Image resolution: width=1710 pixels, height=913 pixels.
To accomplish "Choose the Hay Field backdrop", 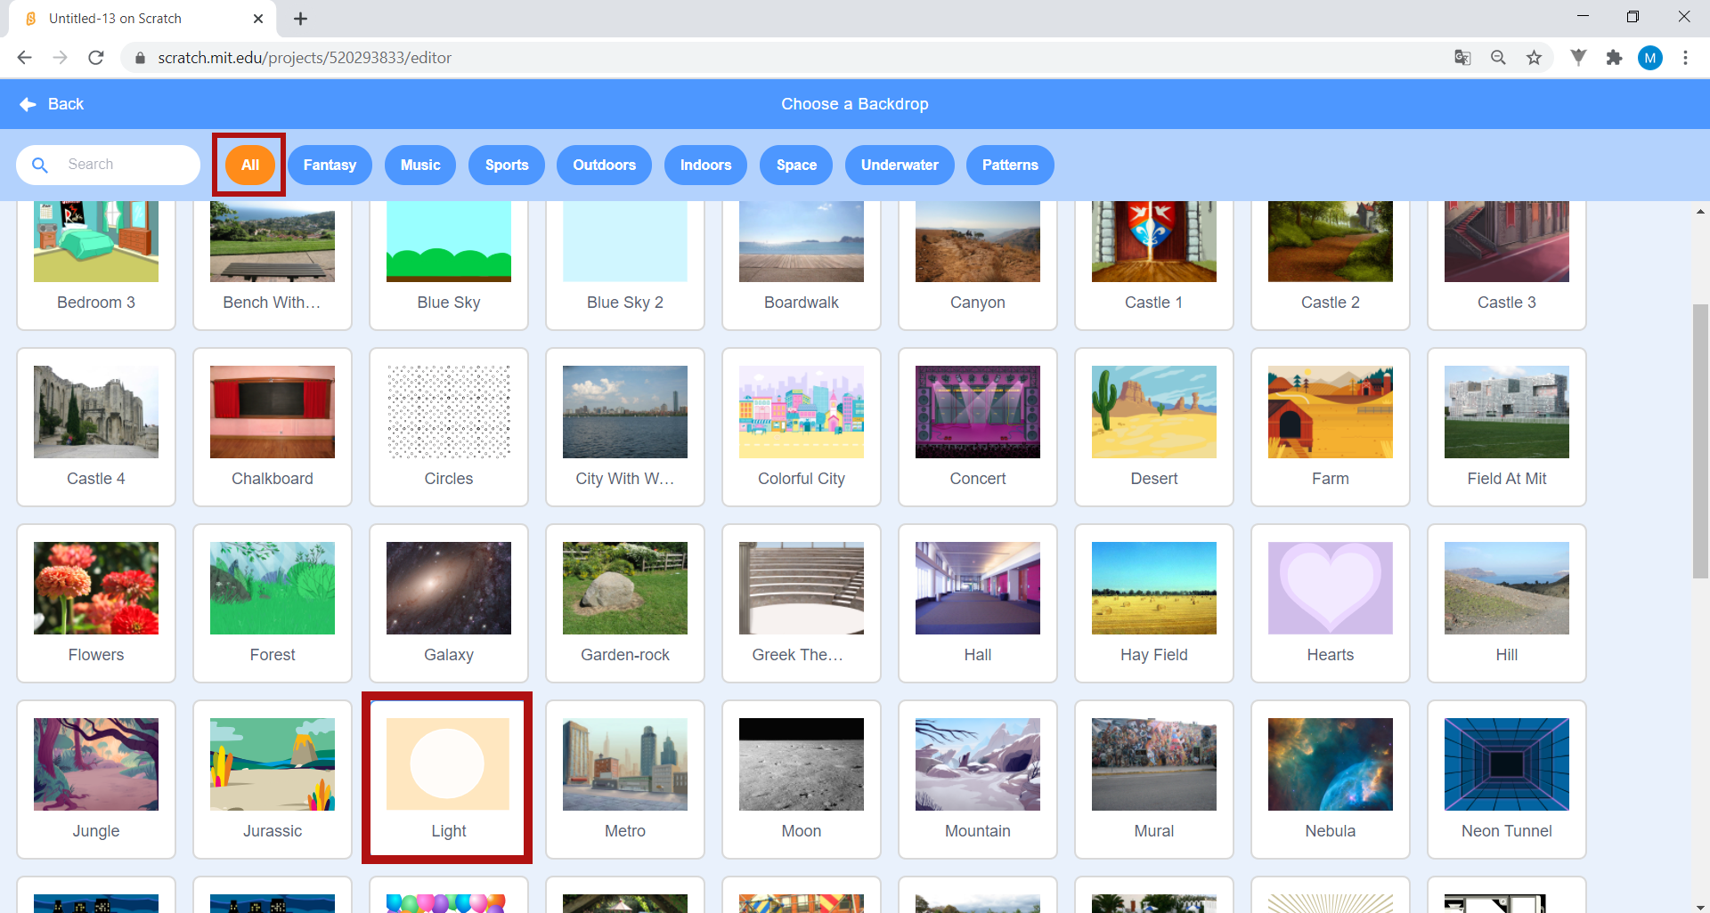I will 1154,603.
